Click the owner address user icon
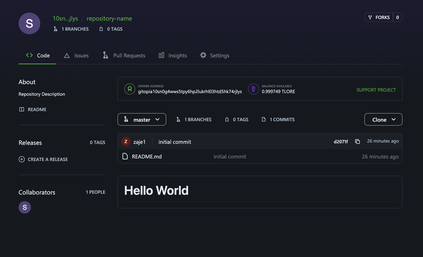 click(130, 89)
